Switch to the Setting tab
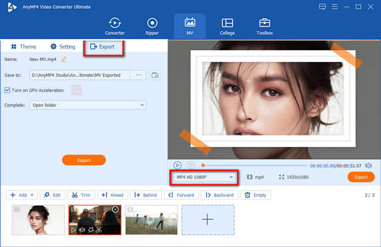The image size is (381, 247). tap(63, 46)
